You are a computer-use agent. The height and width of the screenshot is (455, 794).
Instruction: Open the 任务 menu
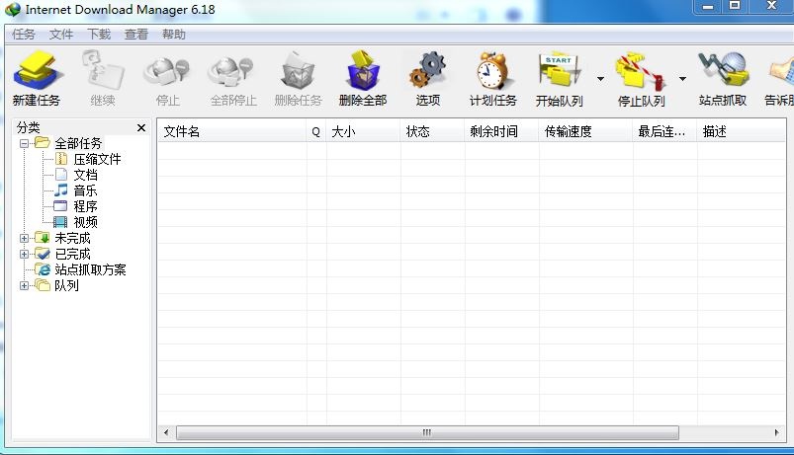pos(24,34)
